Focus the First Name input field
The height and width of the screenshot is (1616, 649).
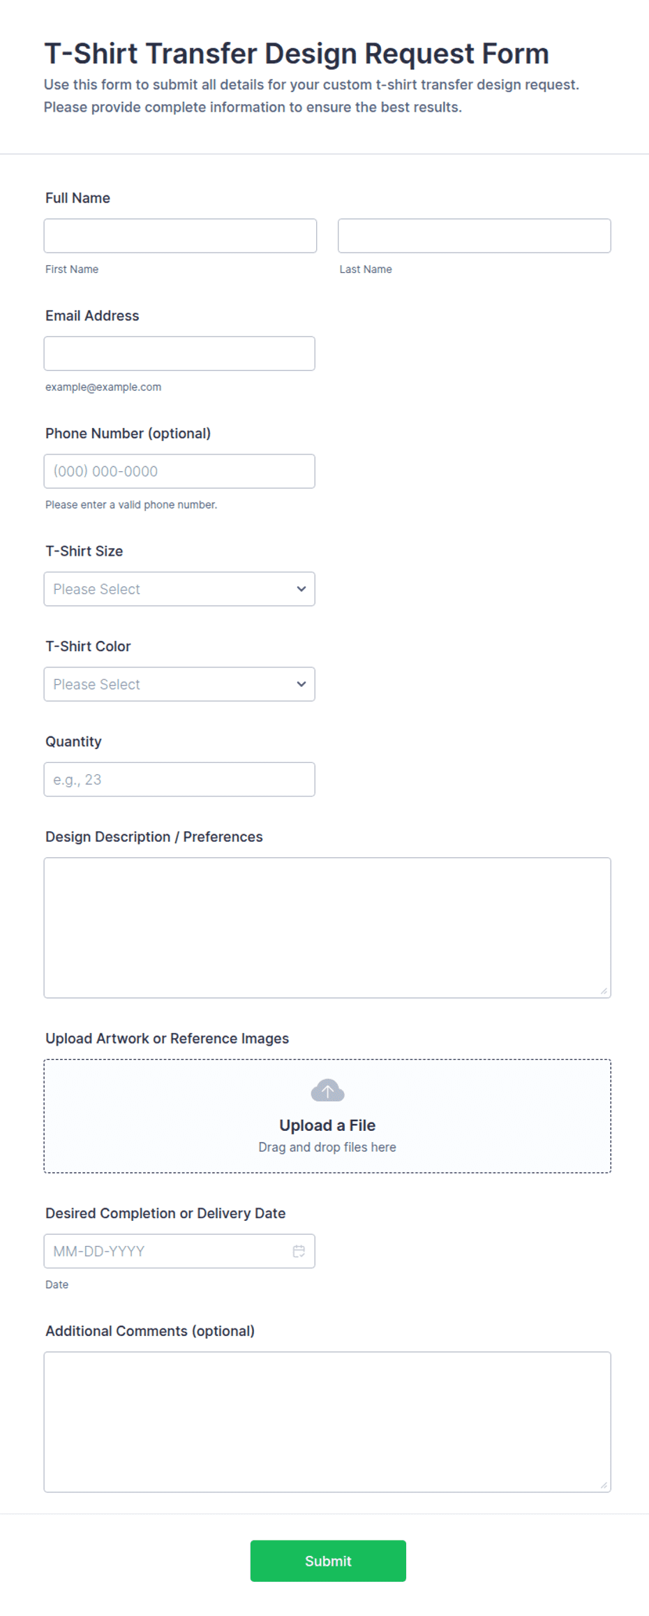pyautogui.click(x=180, y=236)
